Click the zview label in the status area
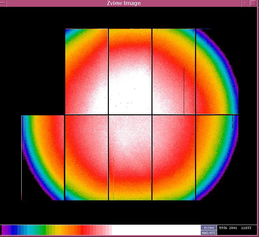 coord(208,227)
